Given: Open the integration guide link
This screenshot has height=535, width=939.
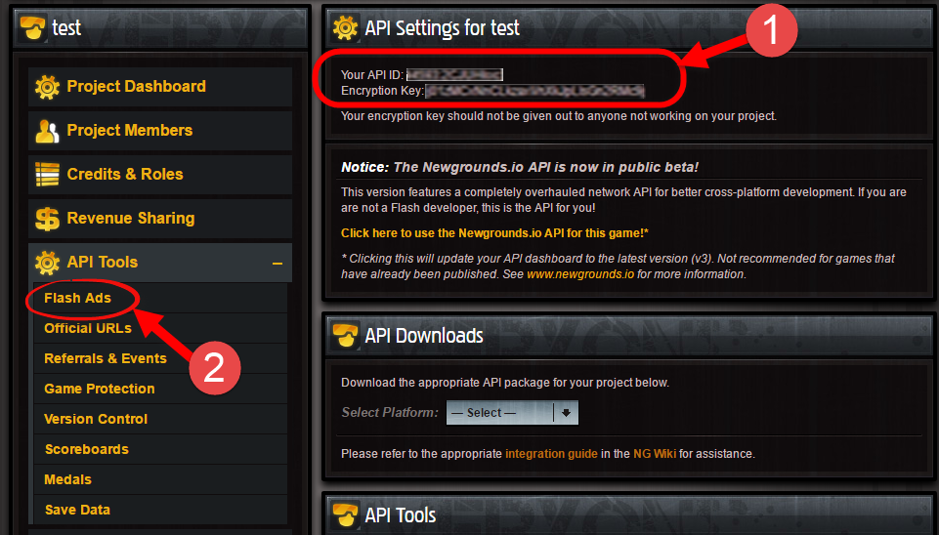Looking at the screenshot, I should coord(551,454).
